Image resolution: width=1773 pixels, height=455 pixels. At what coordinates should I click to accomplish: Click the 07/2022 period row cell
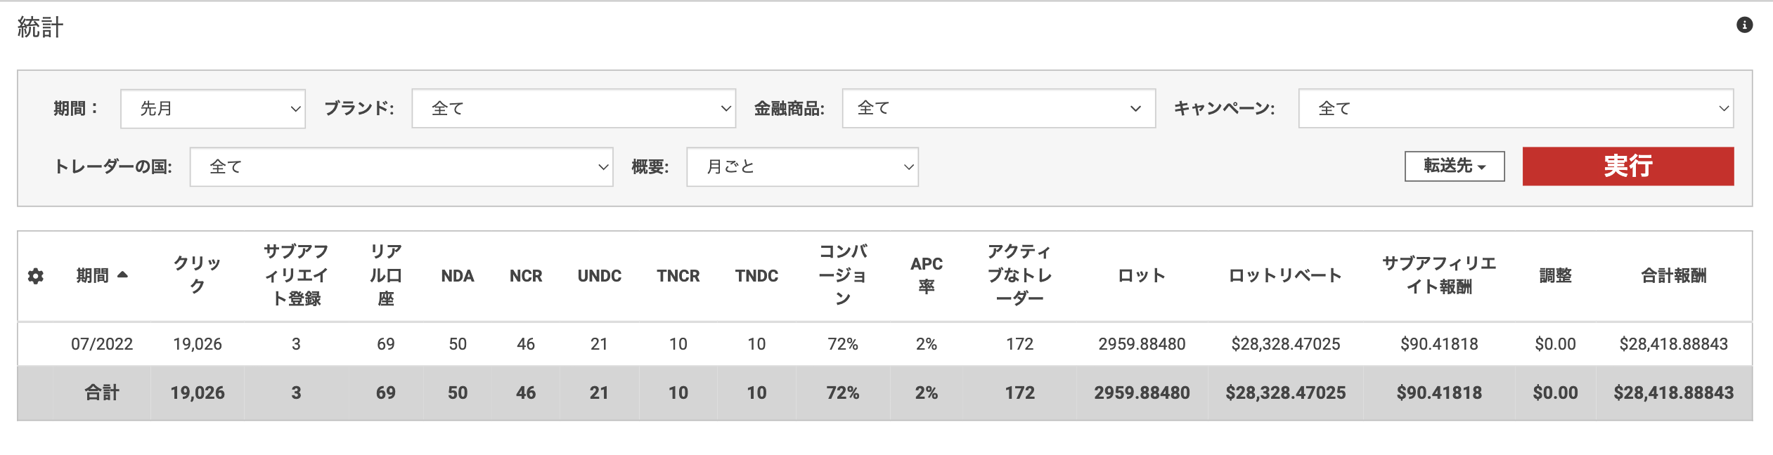click(x=102, y=344)
